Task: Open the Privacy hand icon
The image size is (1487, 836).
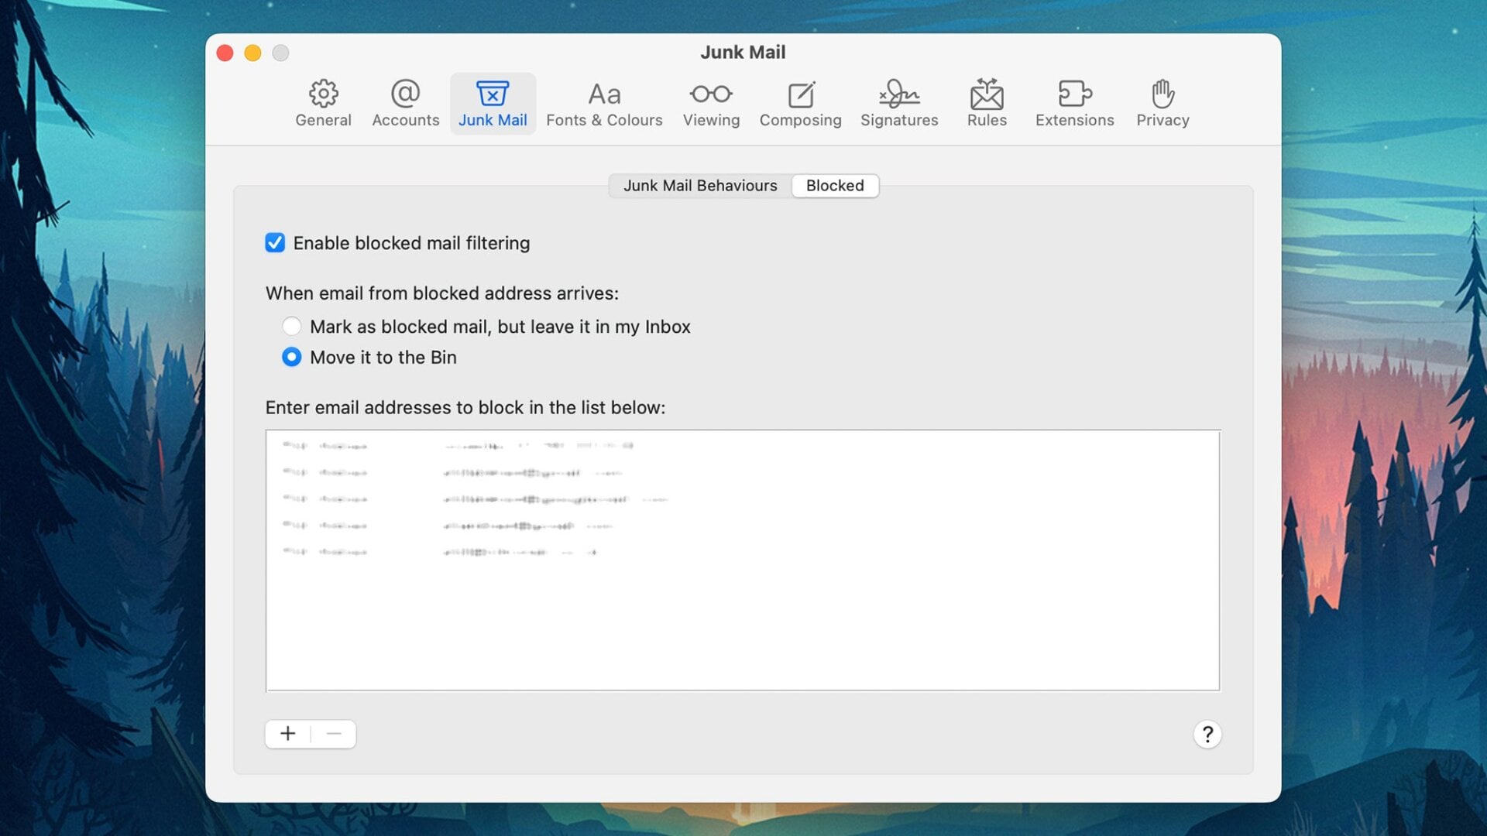Action: (1162, 103)
